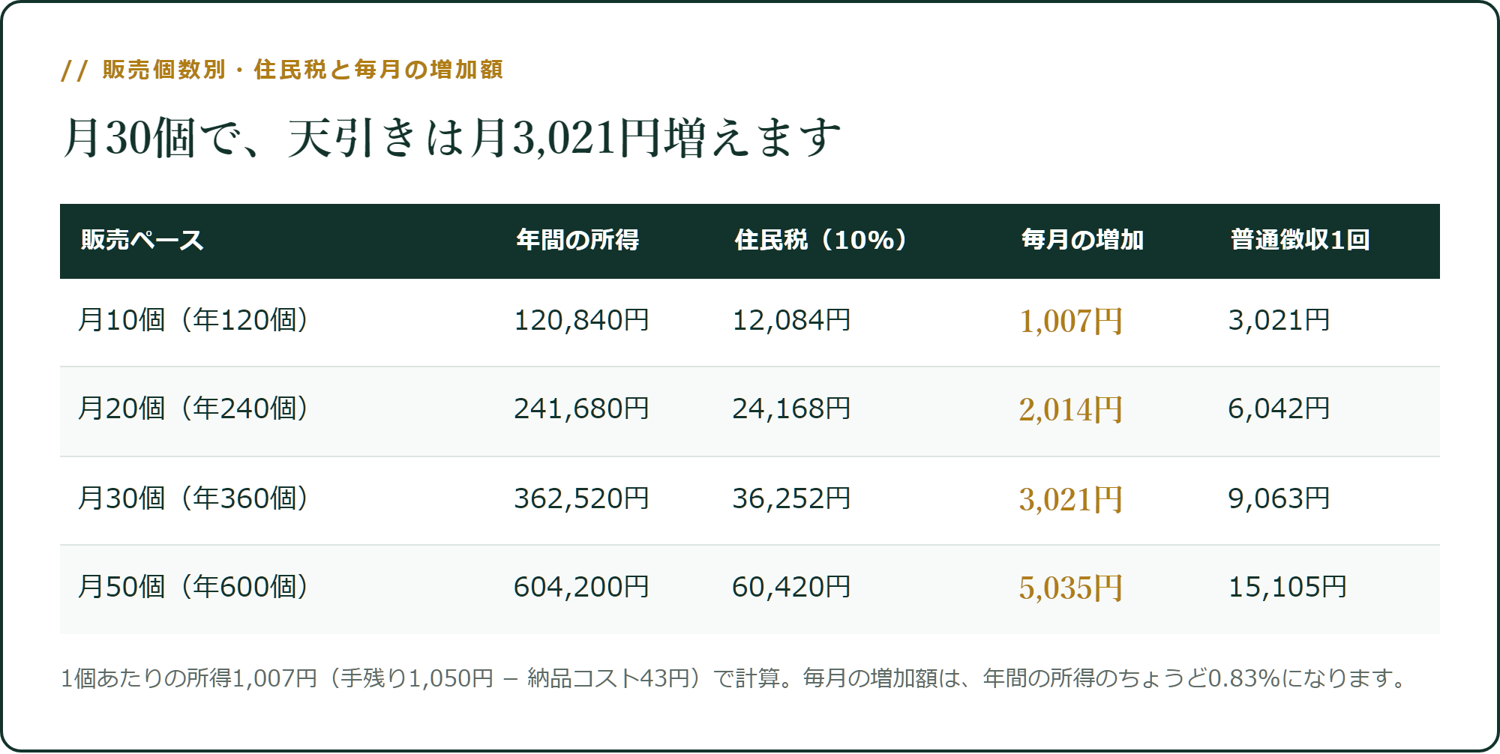1500x754 pixels.
Task: Select the 月30個（年360個）row label
Action: click(193, 498)
